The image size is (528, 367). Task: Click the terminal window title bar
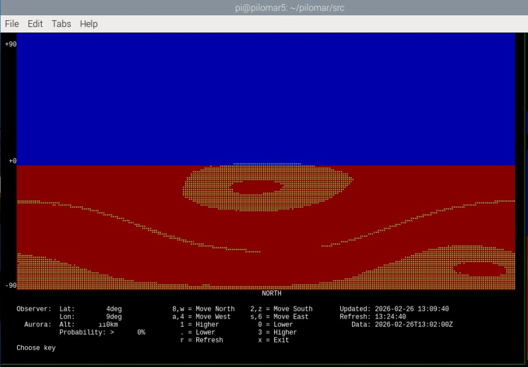(x=264, y=8)
